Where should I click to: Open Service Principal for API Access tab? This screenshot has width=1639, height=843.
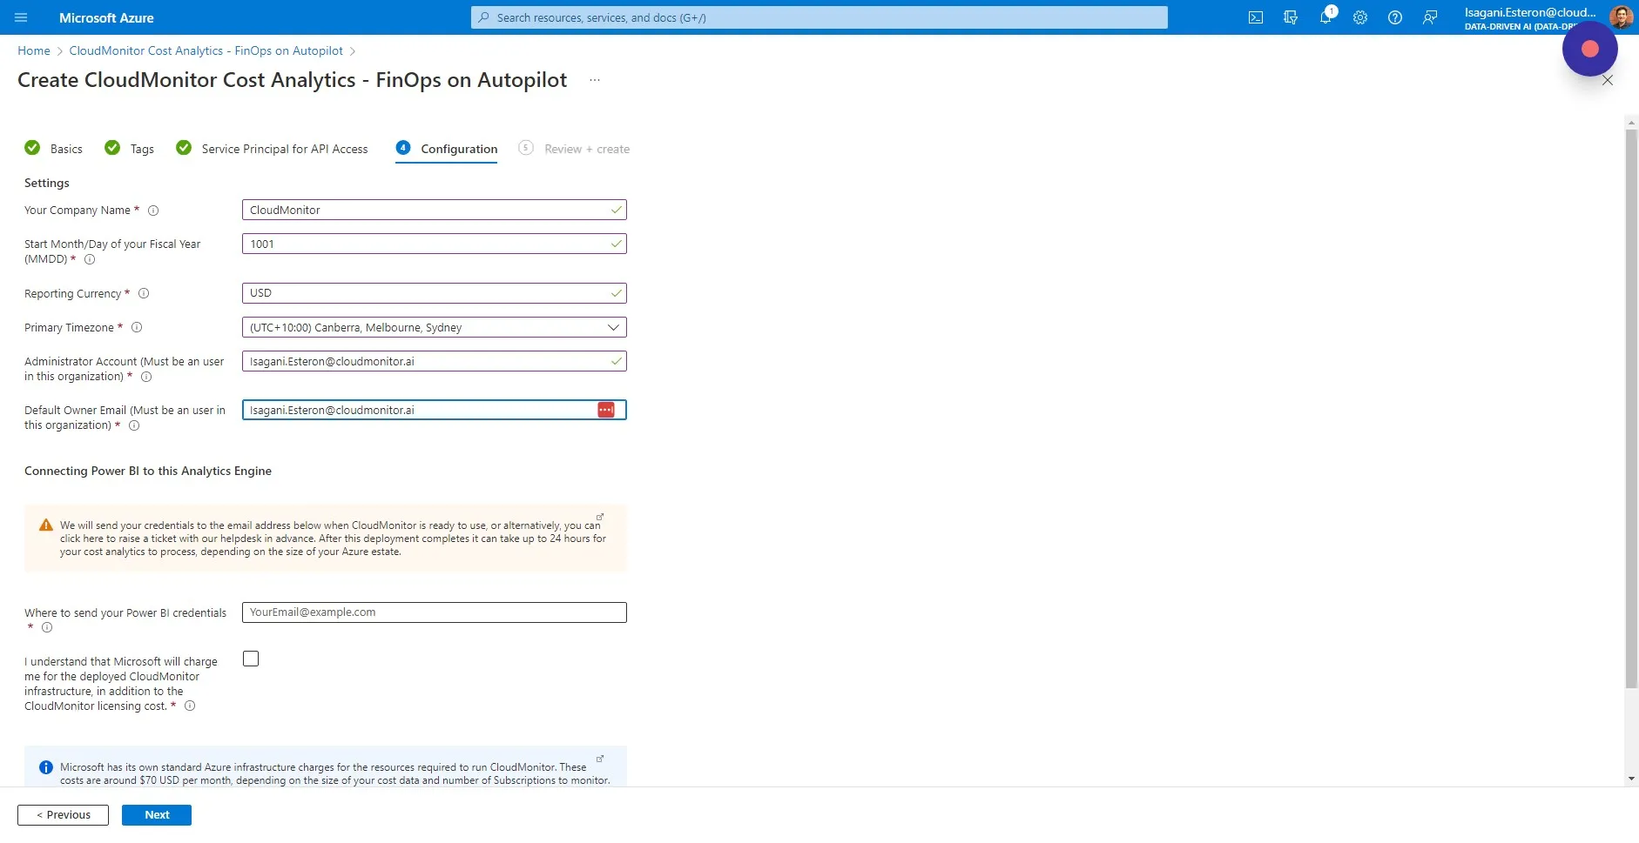(x=272, y=149)
